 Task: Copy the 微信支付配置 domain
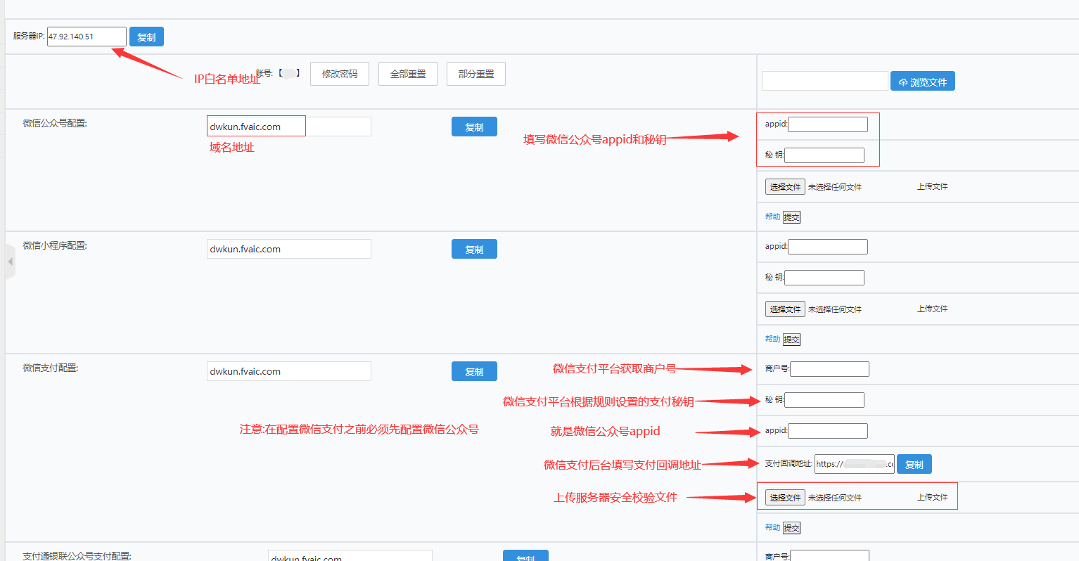coord(474,371)
